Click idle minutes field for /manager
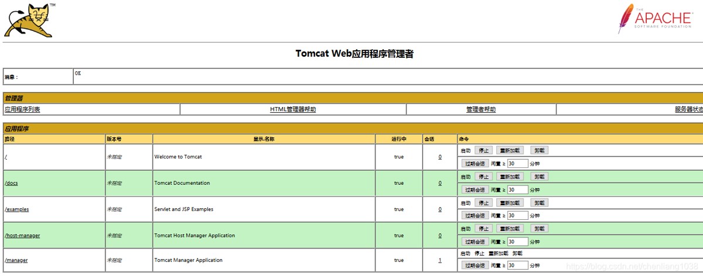Screen dimensions: 703x276 (518, 265)
